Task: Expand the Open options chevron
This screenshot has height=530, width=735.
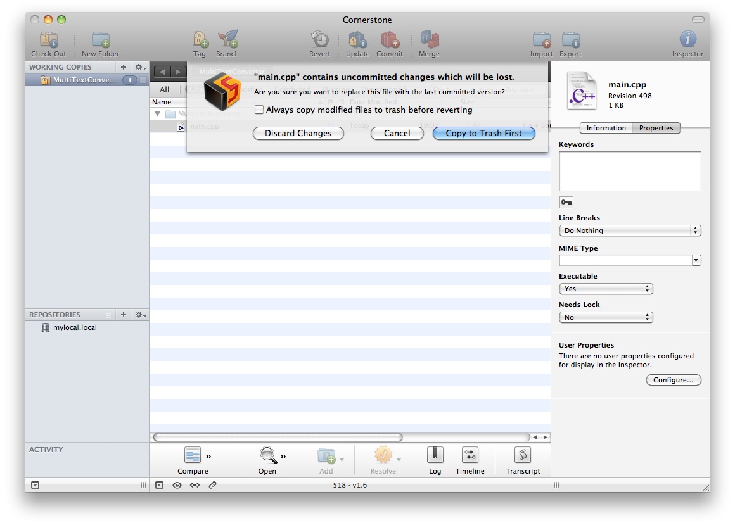Action: coord(283,456)
